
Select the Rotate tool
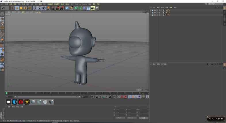click(25, 8)
